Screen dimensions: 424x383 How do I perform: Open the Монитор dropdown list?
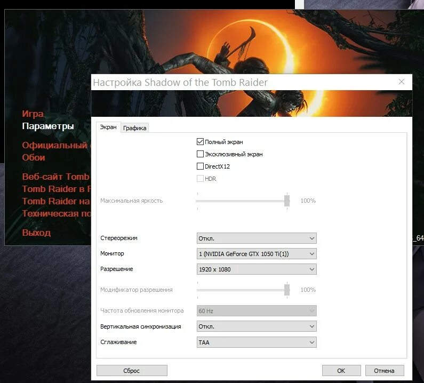[257, 254]
